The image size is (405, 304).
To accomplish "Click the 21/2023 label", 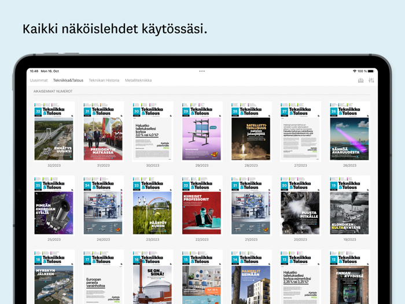I will pos(251,240).
